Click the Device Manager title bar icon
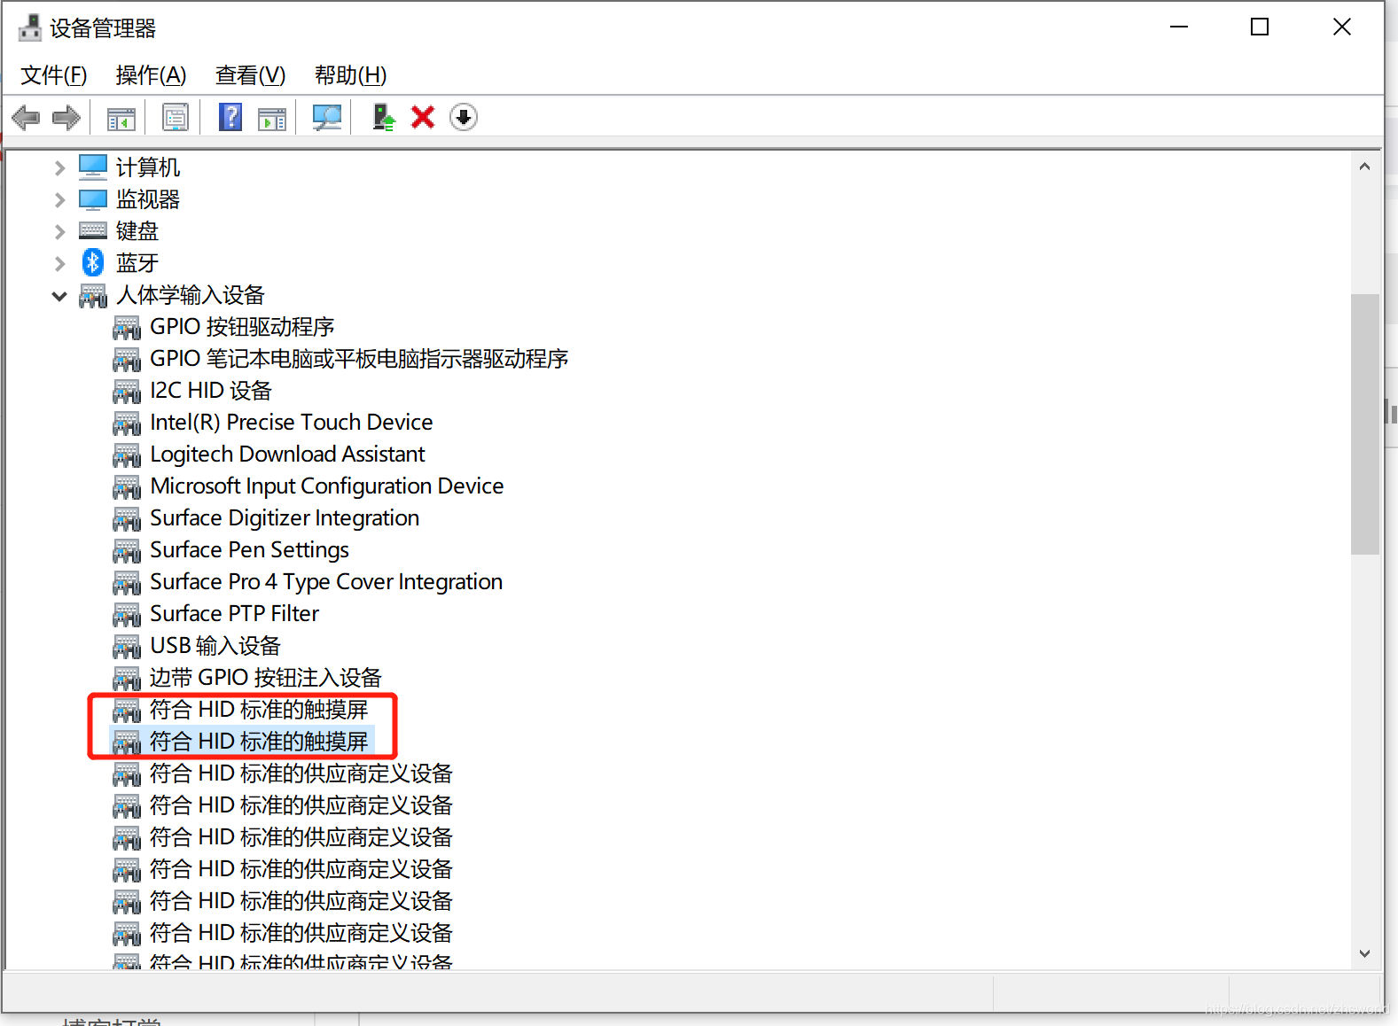The width and height of the screenshot is (1398, 1026). 30,28
